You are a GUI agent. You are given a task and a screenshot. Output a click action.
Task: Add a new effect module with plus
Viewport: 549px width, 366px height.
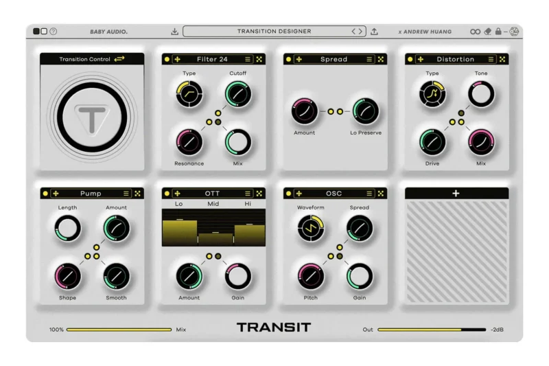[456, 194]
